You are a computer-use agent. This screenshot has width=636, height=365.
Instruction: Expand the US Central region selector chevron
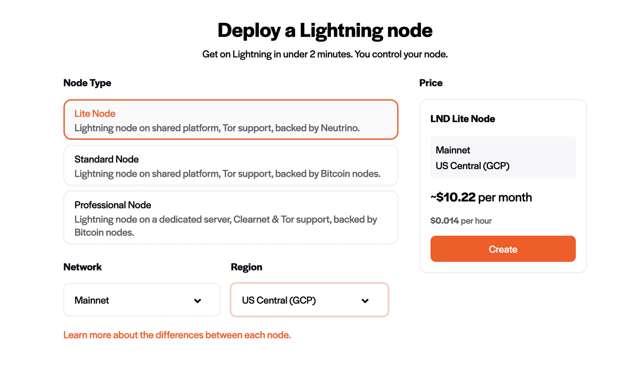pos(365,300)
